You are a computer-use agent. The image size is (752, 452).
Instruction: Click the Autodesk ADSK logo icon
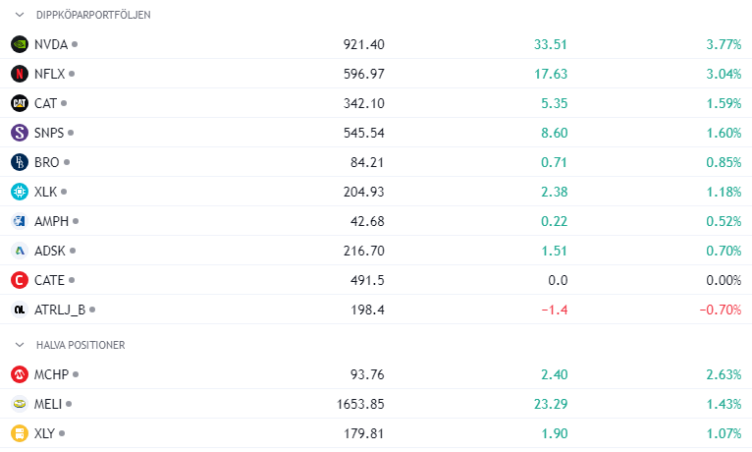[x=20, y=251]
